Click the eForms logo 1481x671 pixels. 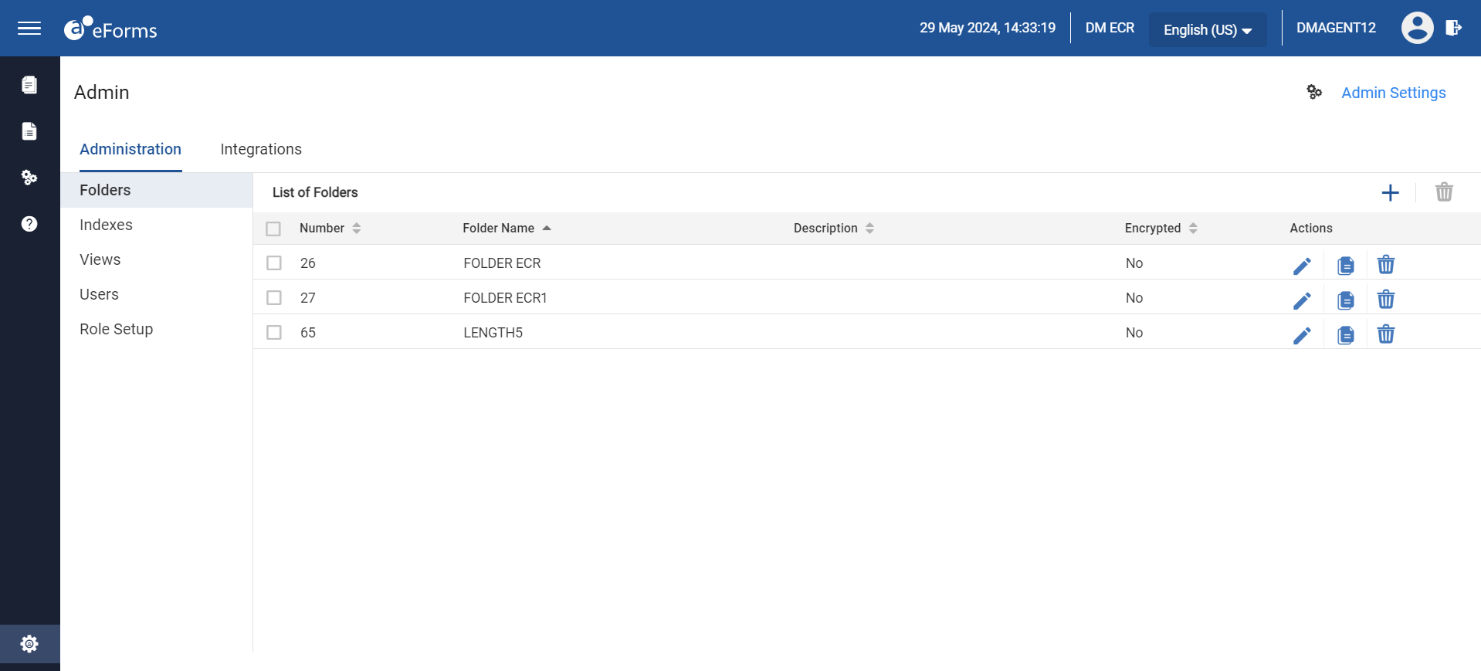coord(110,29)
